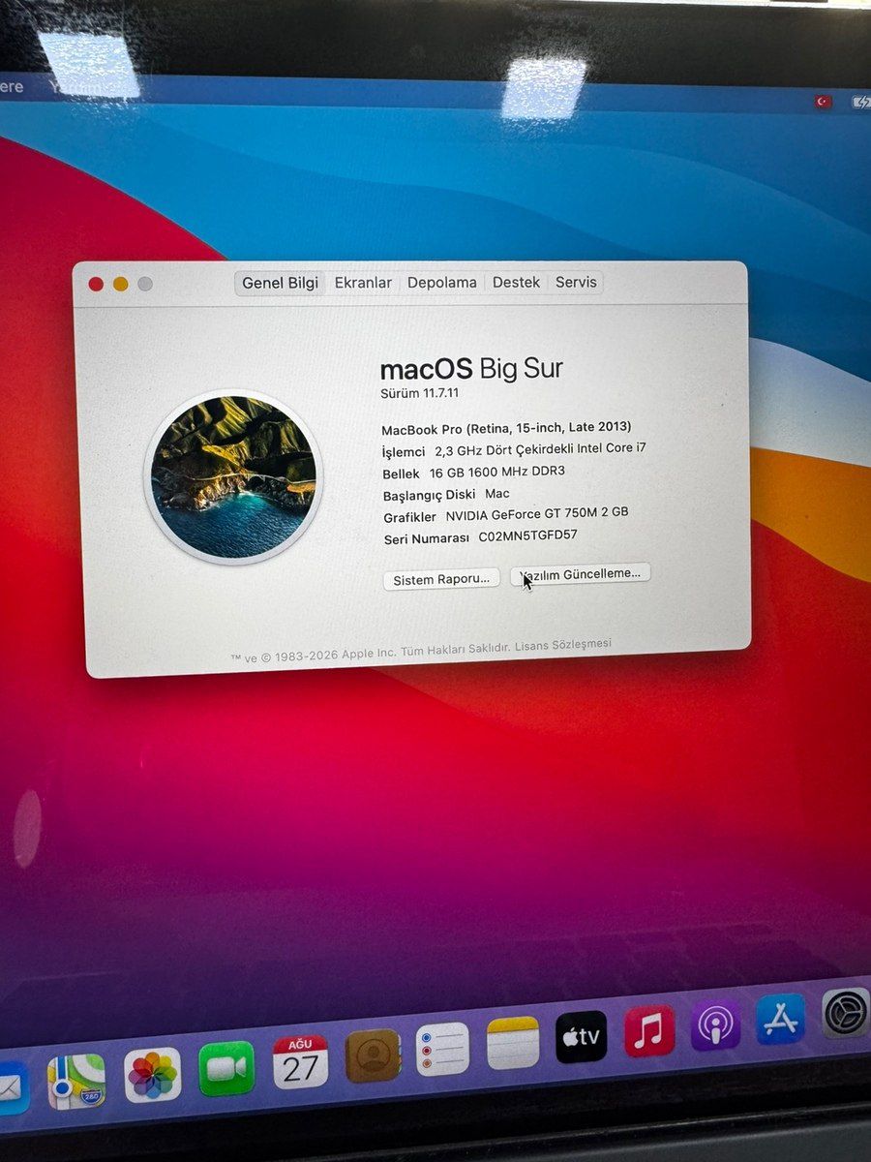Open FaceTime from the Dock

(x=226, y=1068)
